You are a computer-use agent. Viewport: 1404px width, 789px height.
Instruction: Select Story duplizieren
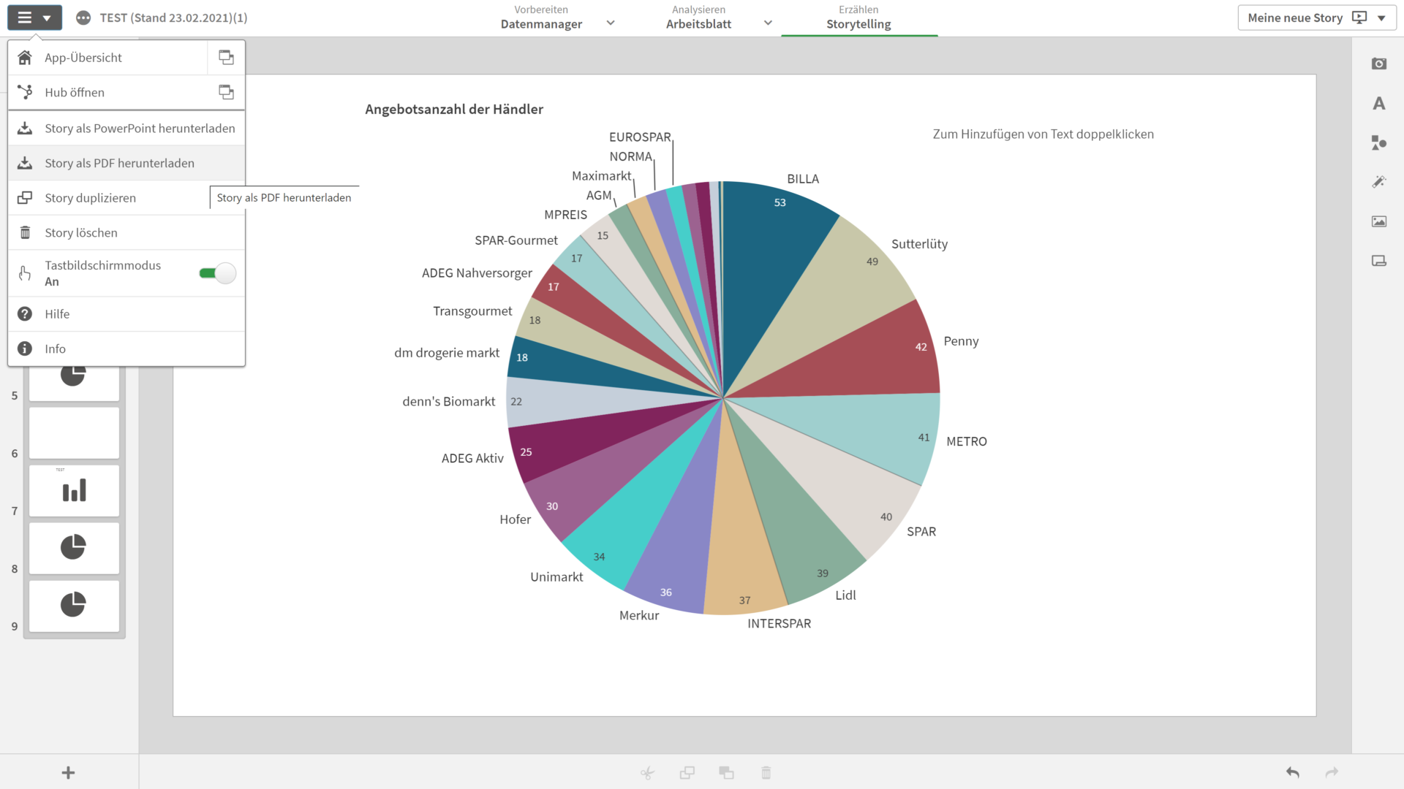126,198
